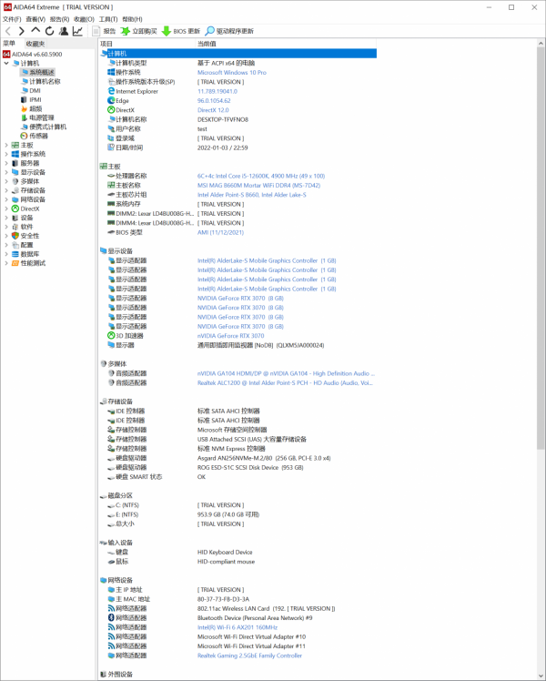Expand the 显示设备 tree node
Viewport: 546px width, 681px height.
click(6, 172)
